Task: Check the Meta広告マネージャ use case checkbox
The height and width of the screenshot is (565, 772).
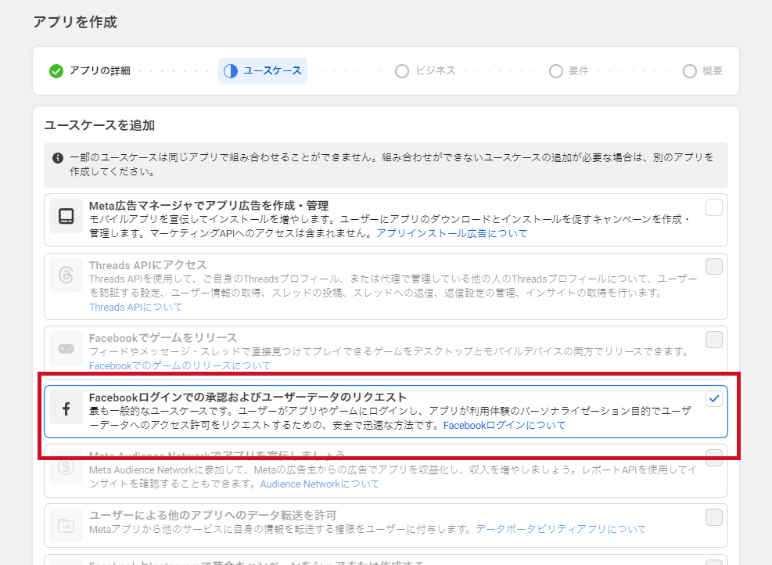Action: click(714, 207)
